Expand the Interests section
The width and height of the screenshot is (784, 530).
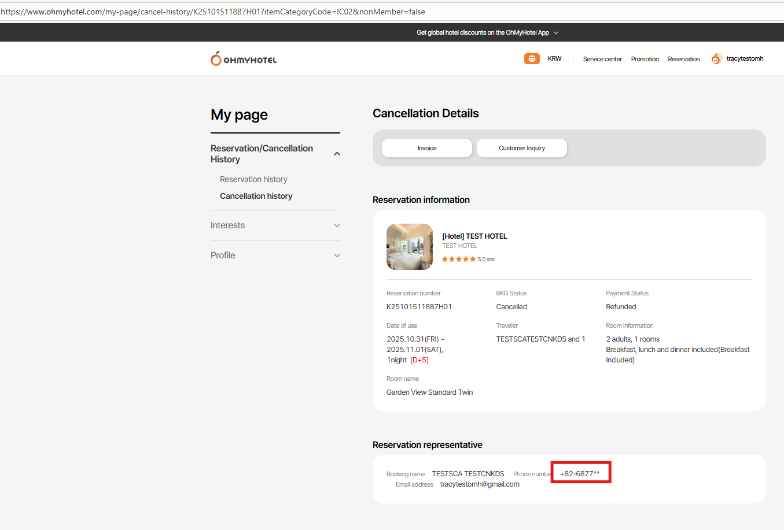[337, 225]
